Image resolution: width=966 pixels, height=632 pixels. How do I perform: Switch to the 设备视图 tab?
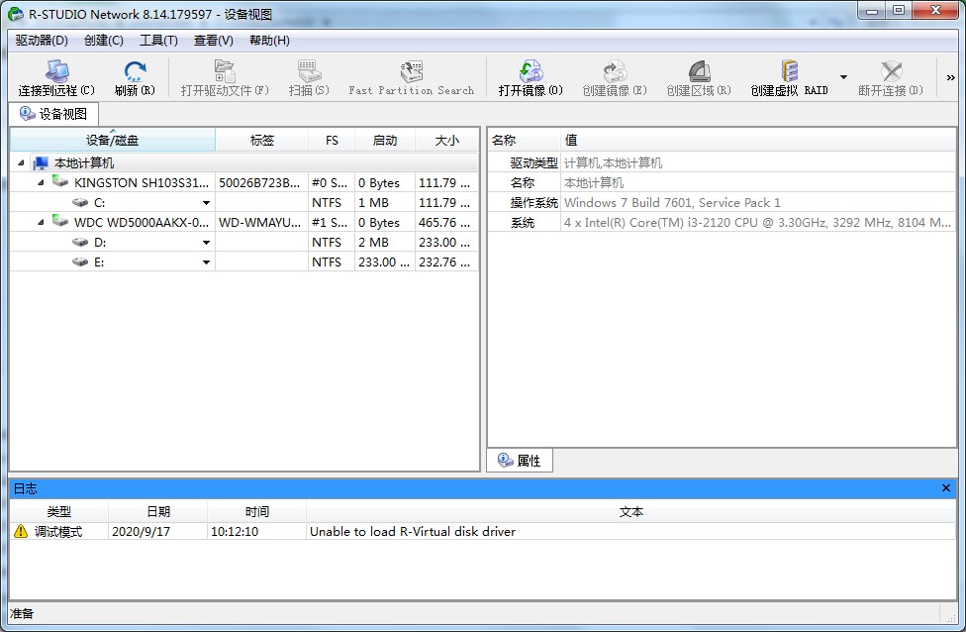(x=53, y=114)
